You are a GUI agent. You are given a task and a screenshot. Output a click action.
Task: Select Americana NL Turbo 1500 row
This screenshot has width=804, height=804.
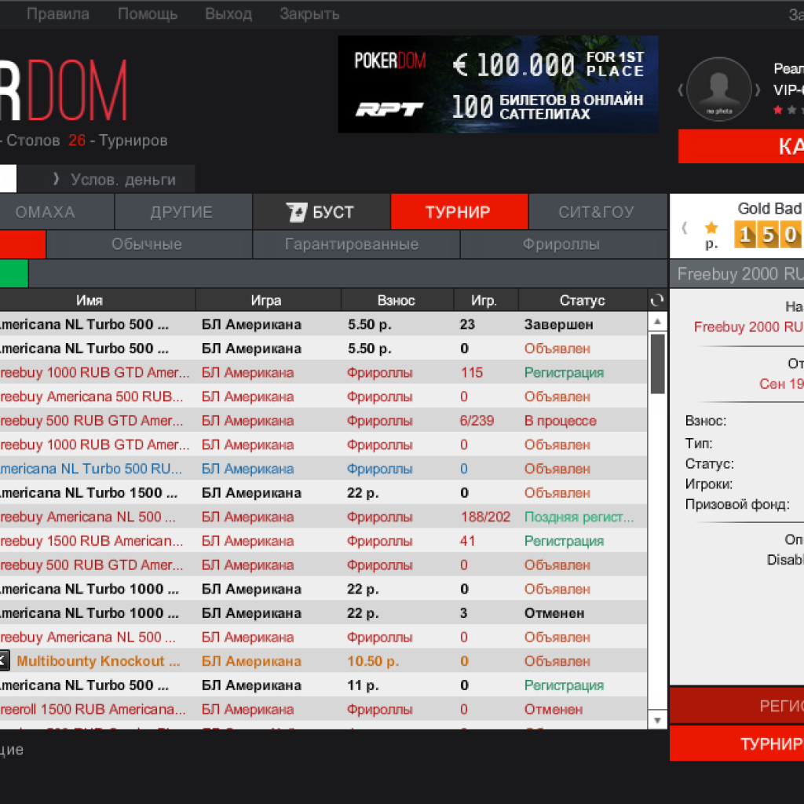(323, 493)
